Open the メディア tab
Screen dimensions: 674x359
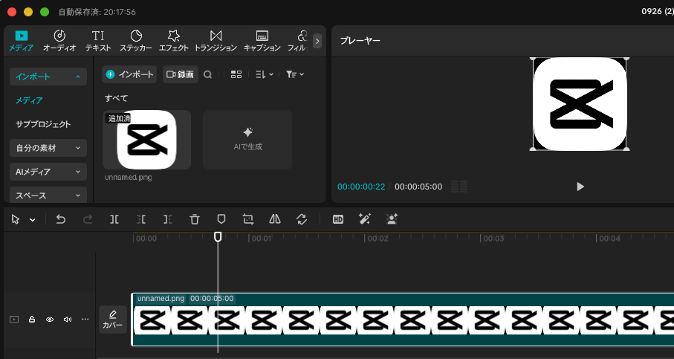tap(21, 42)
